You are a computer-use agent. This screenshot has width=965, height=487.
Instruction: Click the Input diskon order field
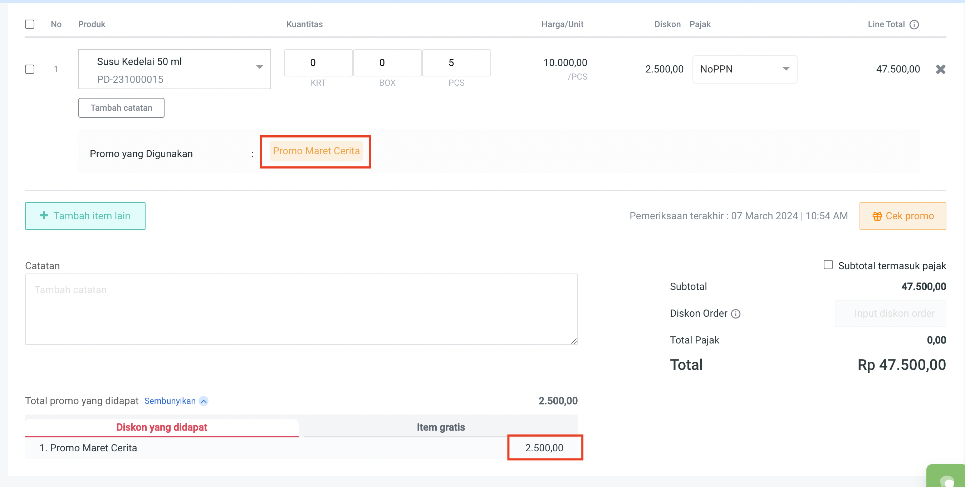pyautogui.click(x=890, y=313)
